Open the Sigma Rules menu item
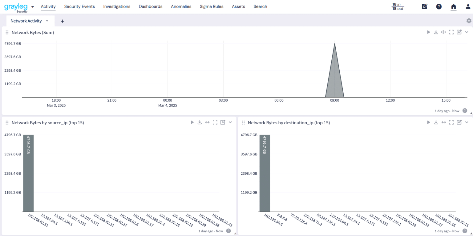The width and height of the screenshot is (473, 236). pos(212,6)
